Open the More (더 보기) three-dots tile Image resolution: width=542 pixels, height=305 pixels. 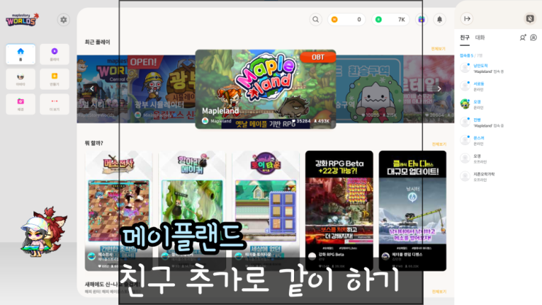55,104
